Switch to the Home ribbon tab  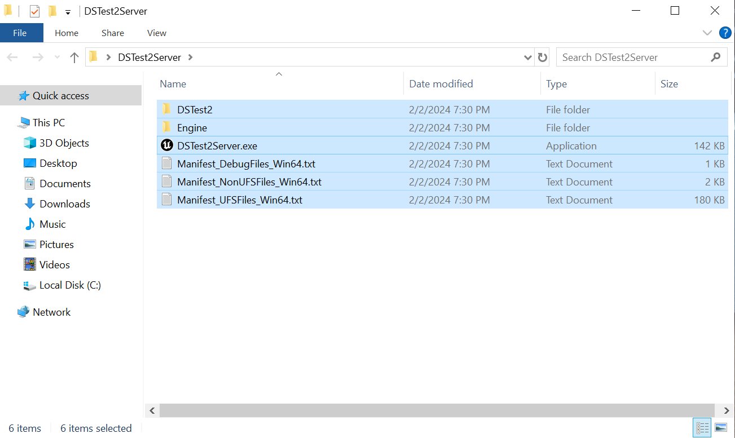tap(67, 33)
